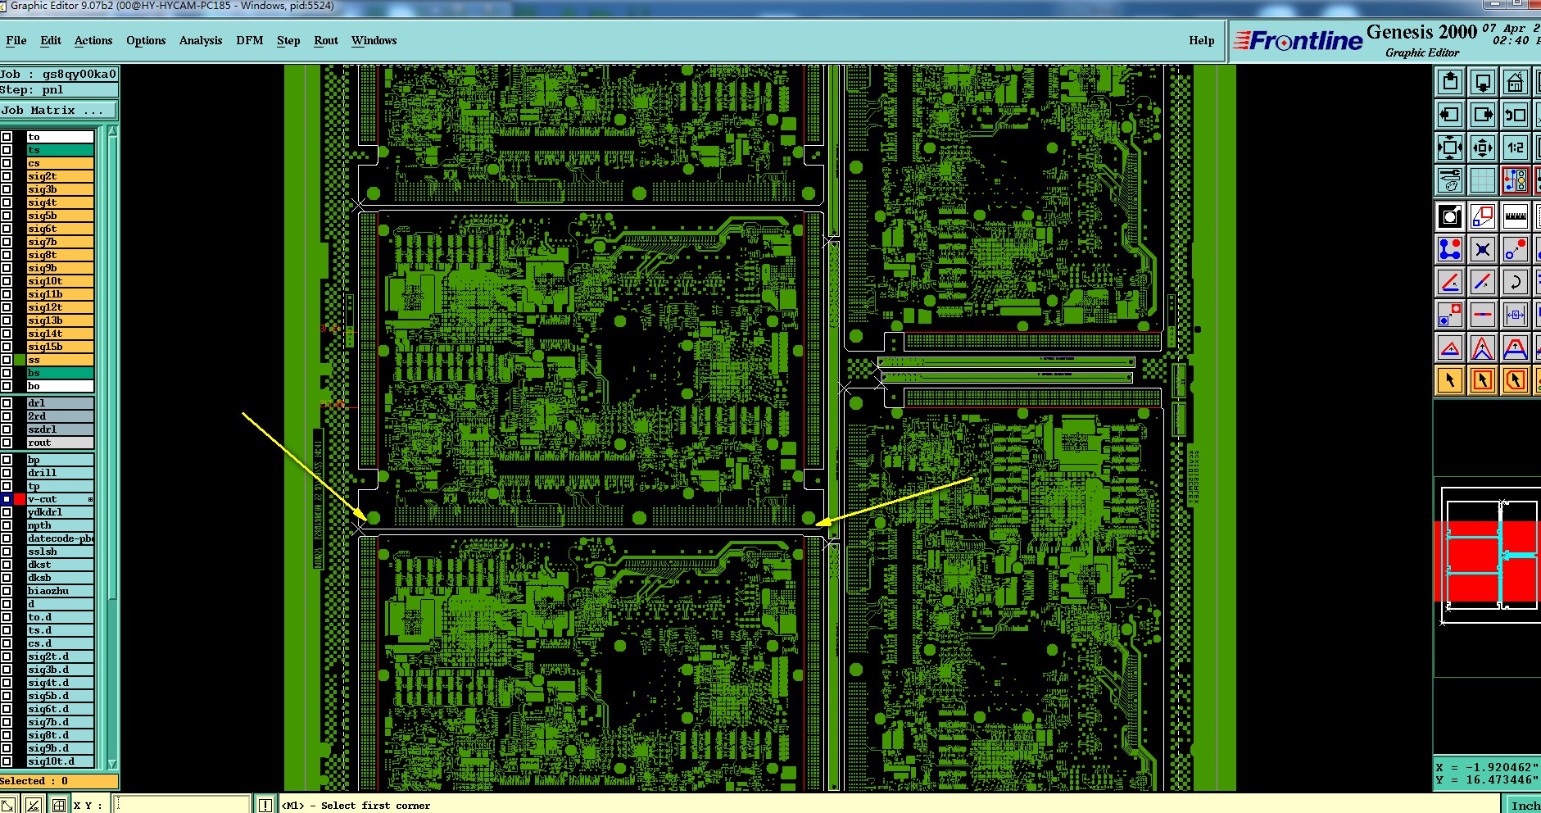Open the DFM menu
Image resolution: width=1541 pixels, height=813 pixels.
pyautogui.click(x=250, y=40)
